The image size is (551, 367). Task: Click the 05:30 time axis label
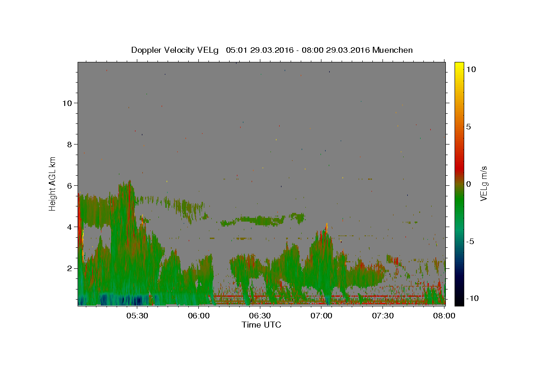(x=137, y=316)
